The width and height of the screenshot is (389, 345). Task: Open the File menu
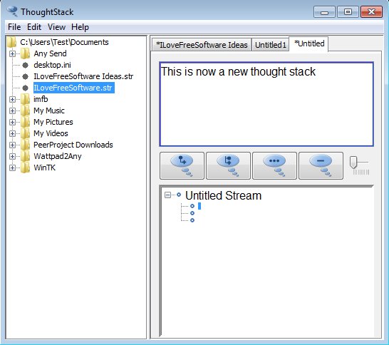(x=14, y=27)
